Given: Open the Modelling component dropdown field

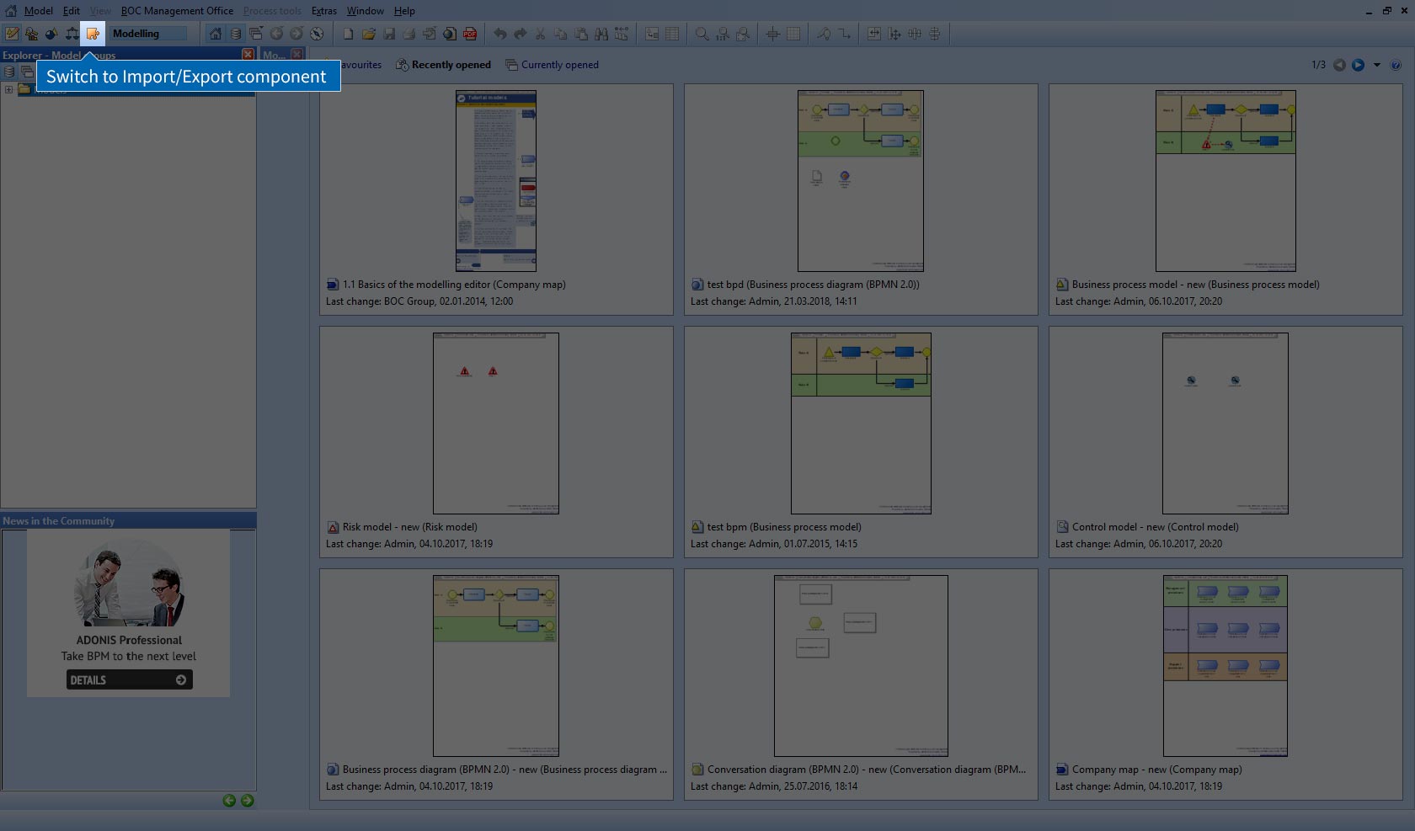Looking at the screenshot, I should click(x=148, y=34).
